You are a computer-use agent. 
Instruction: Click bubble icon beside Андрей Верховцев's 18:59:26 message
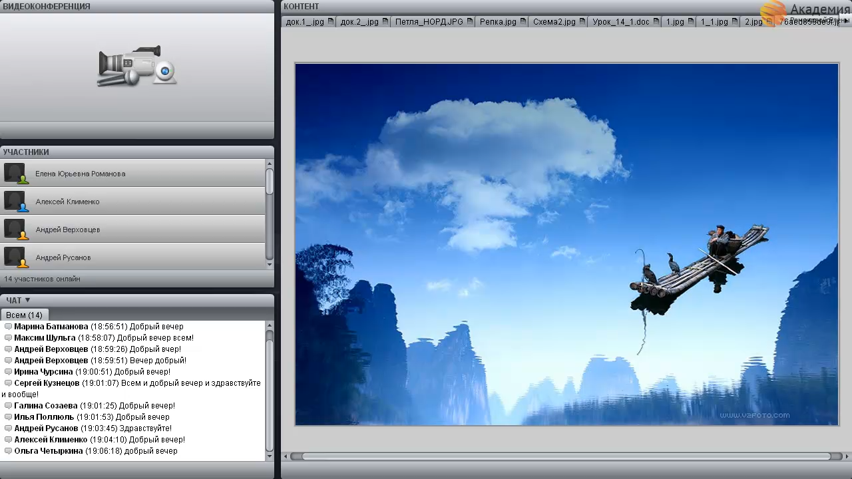tap(8, 349)
